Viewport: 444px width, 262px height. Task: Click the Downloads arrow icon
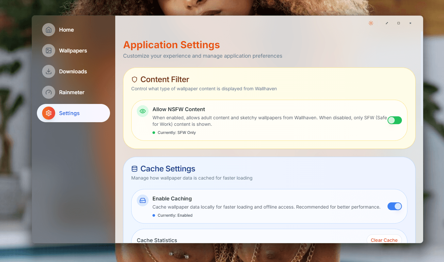(48, 71)
